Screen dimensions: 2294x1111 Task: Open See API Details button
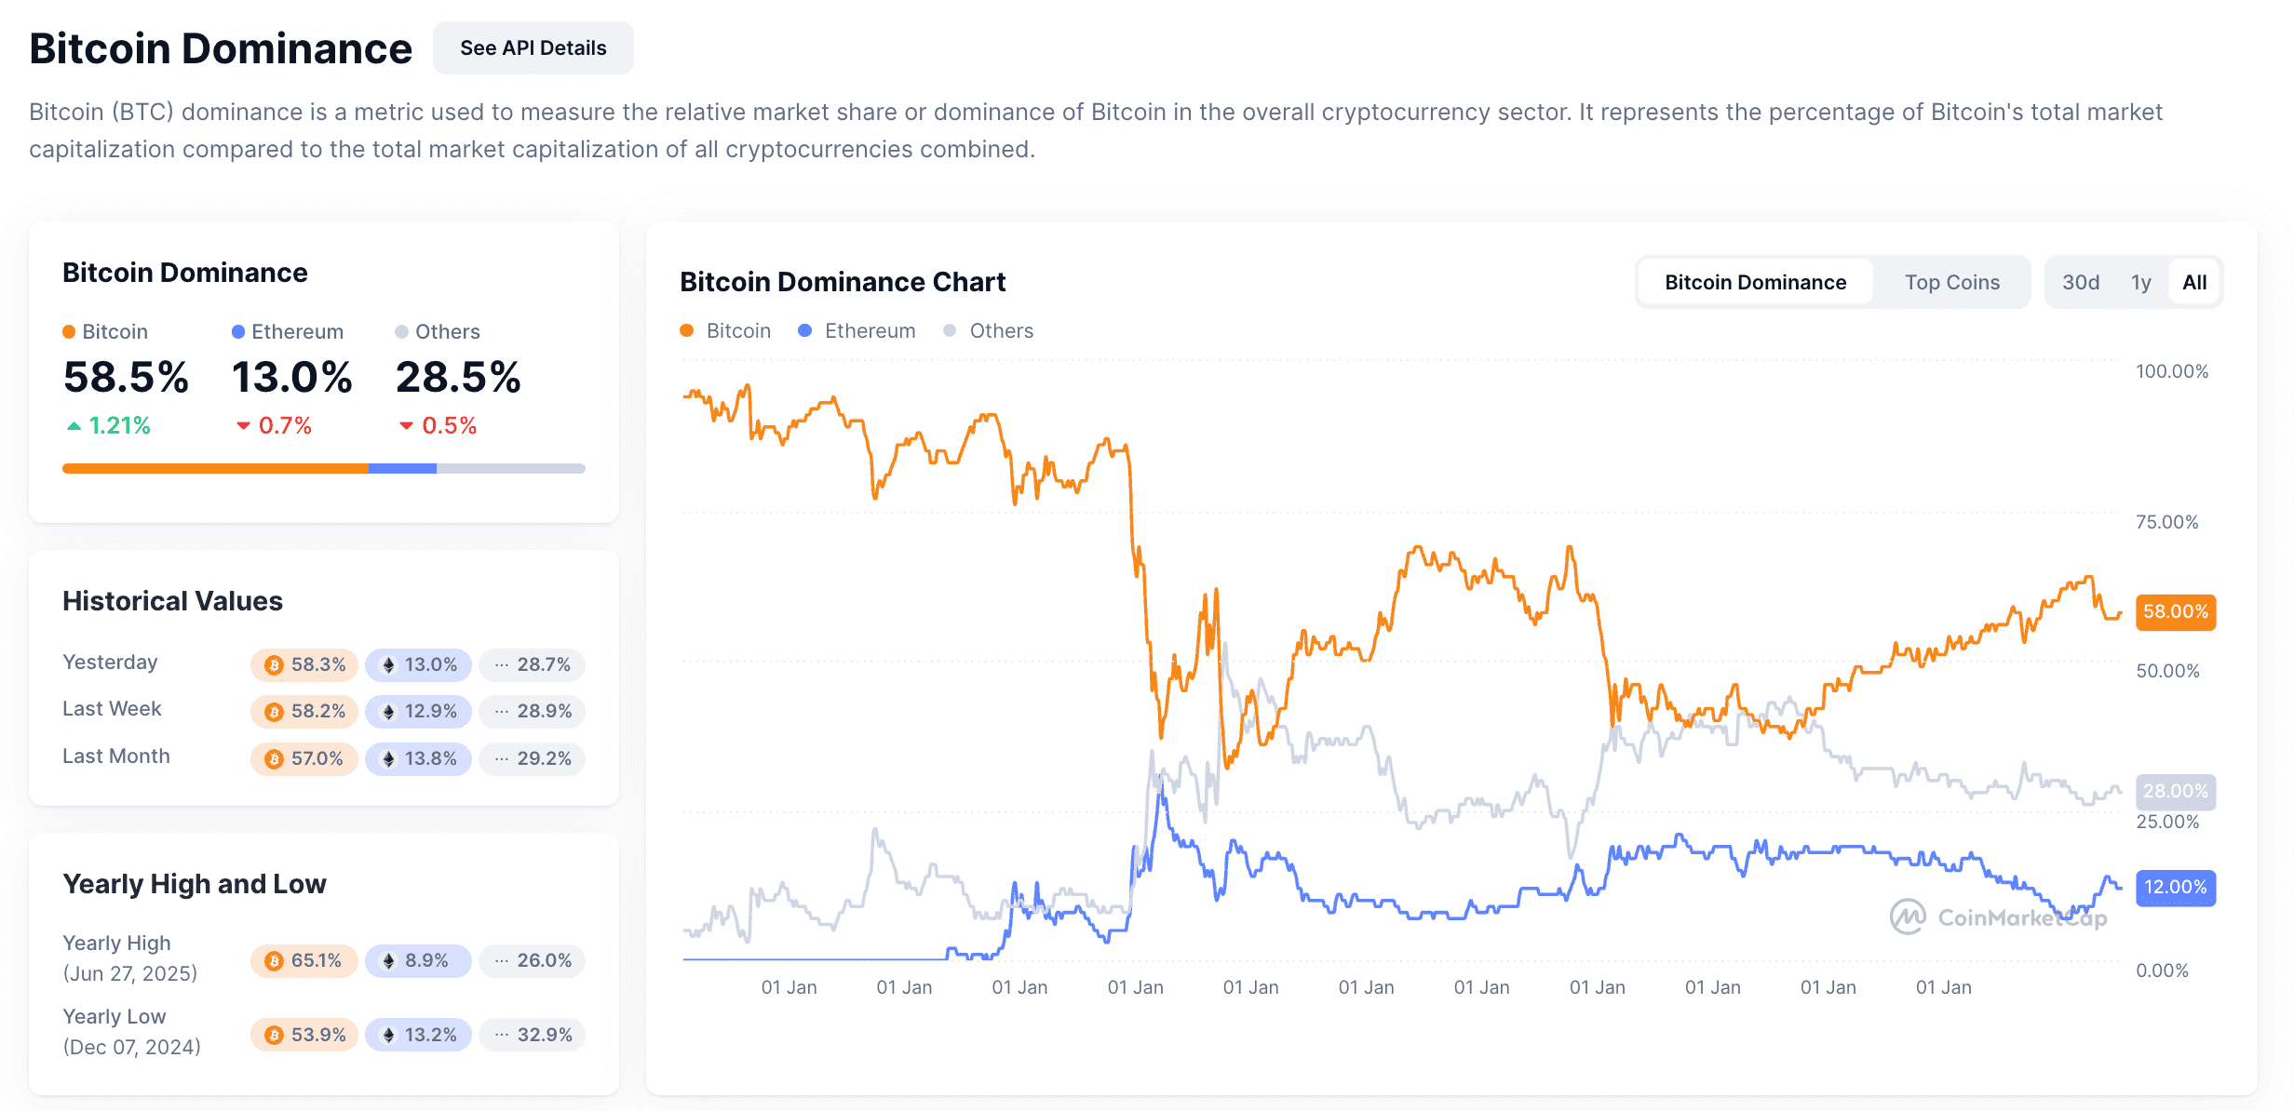pyautogui.click(x=533, y=48)
